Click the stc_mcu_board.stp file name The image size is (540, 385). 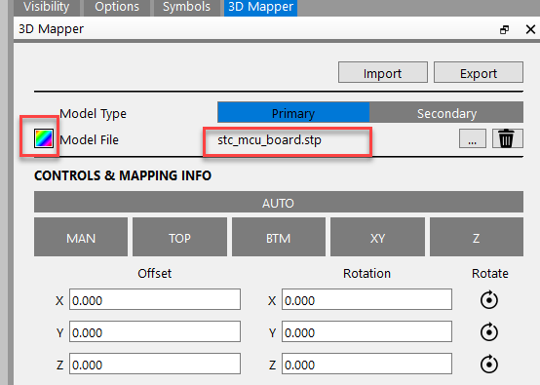(269, 139)
